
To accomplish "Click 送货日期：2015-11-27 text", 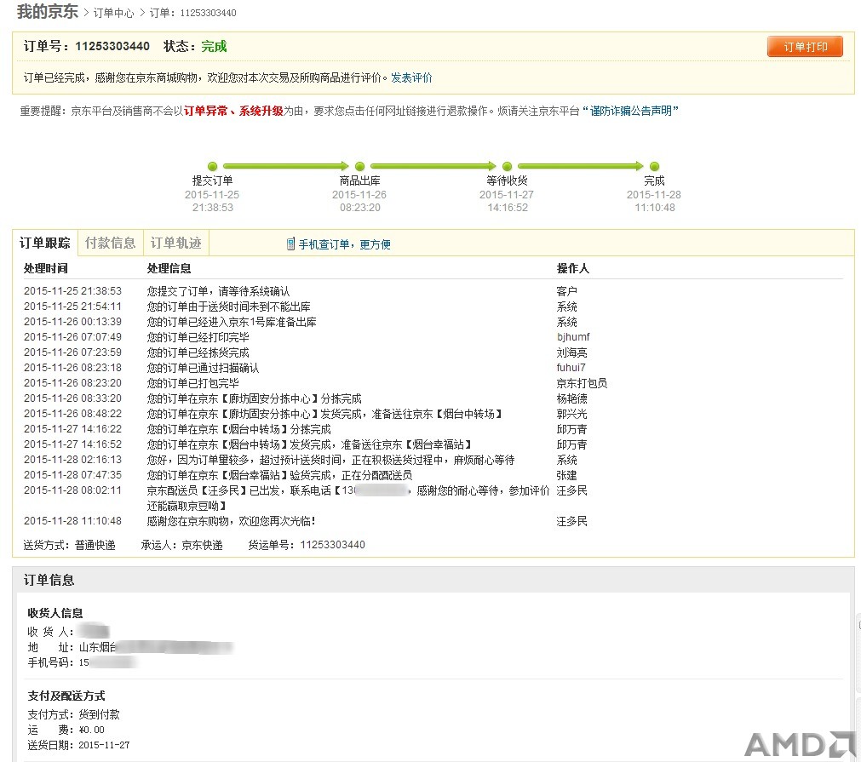I will click(x=78, y=746).
